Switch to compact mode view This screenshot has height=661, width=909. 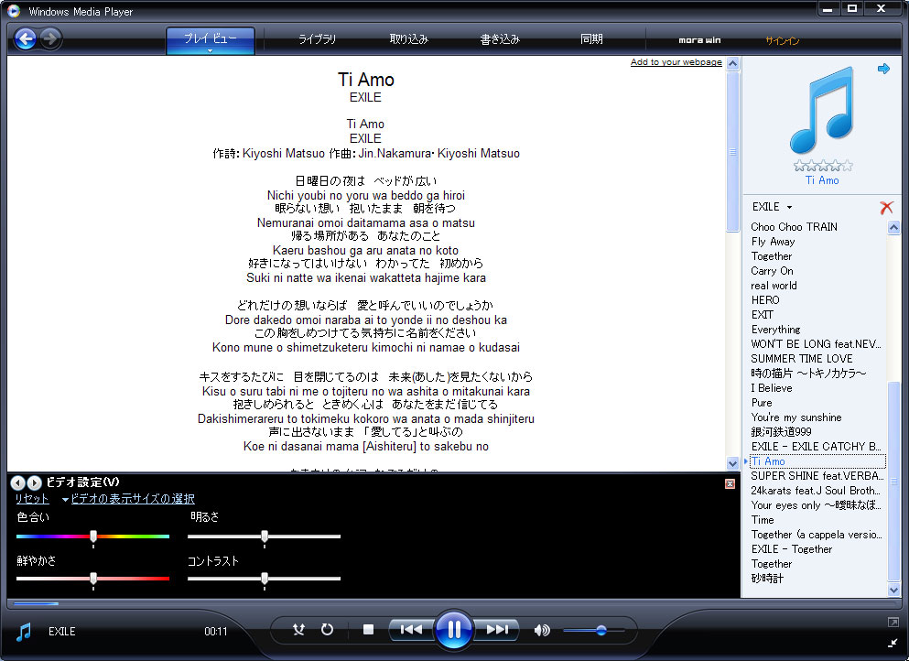893,643
